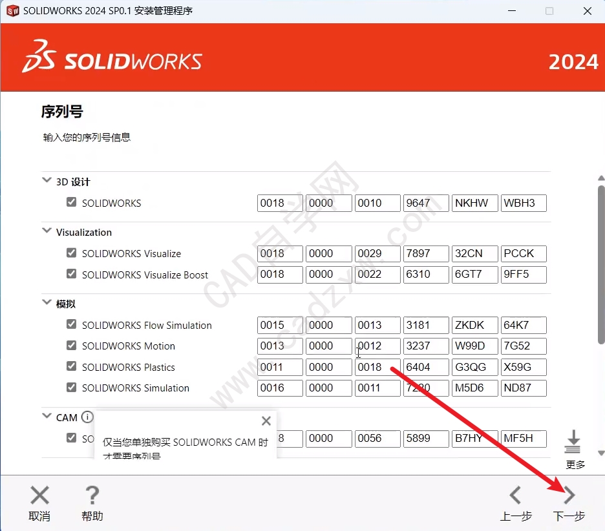605x531 pixels.
Task: Click Simulation serial field containing ND87
Action: 524,388
